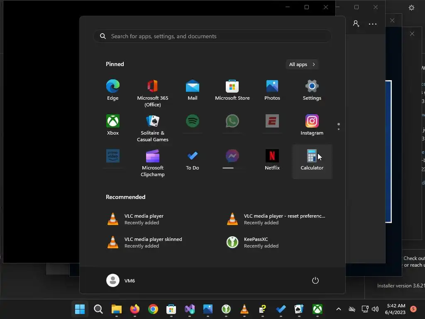Click the Spotify pinned icon
Image resolution: width=425 pixels, height=319 pixels.
pyautogui.click(x=193, y=121)
